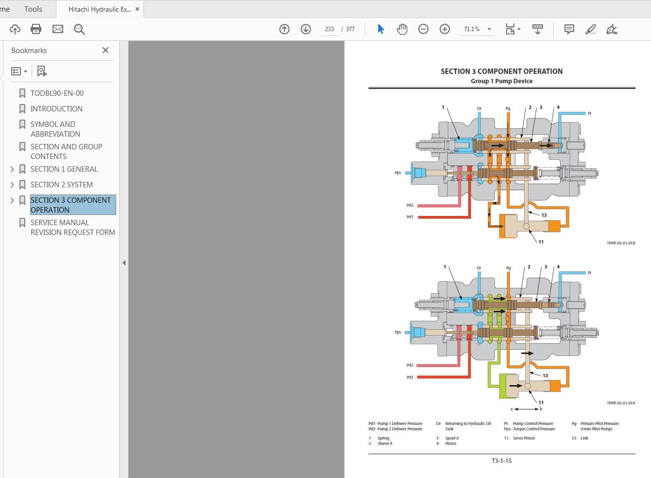Go to previous page with up arrow
The image size is (651, 478).
(284, 29)
